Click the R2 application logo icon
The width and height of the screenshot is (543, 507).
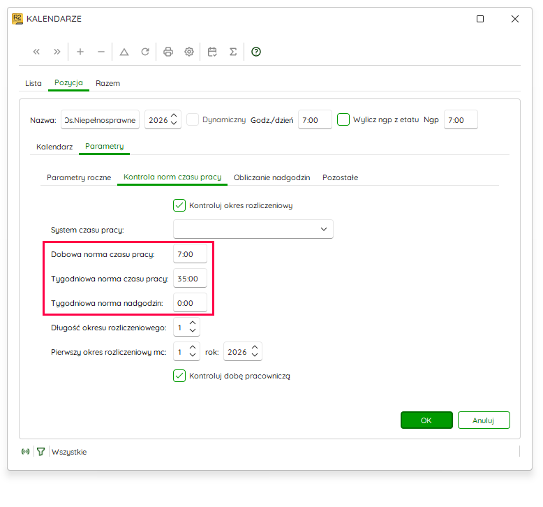click(17, 19)
